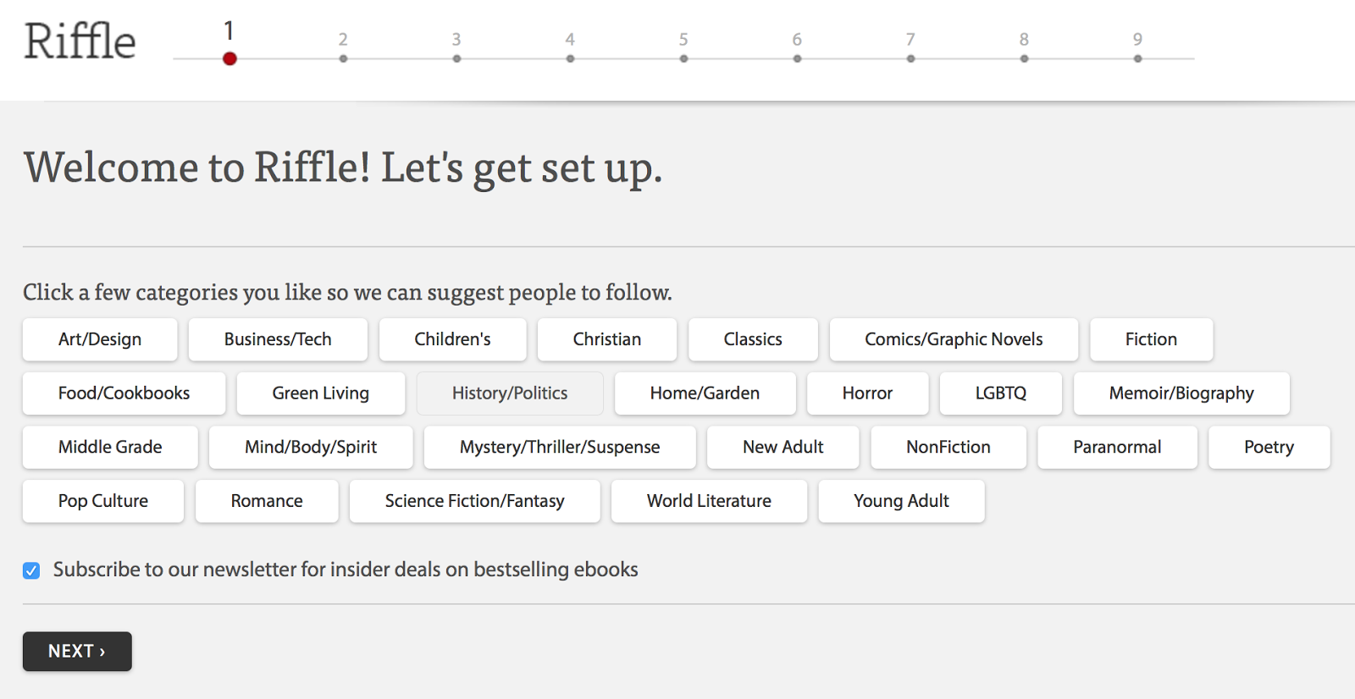Go to step 5 in progress bar
The image size is (1355, 699).
(683, 58)
